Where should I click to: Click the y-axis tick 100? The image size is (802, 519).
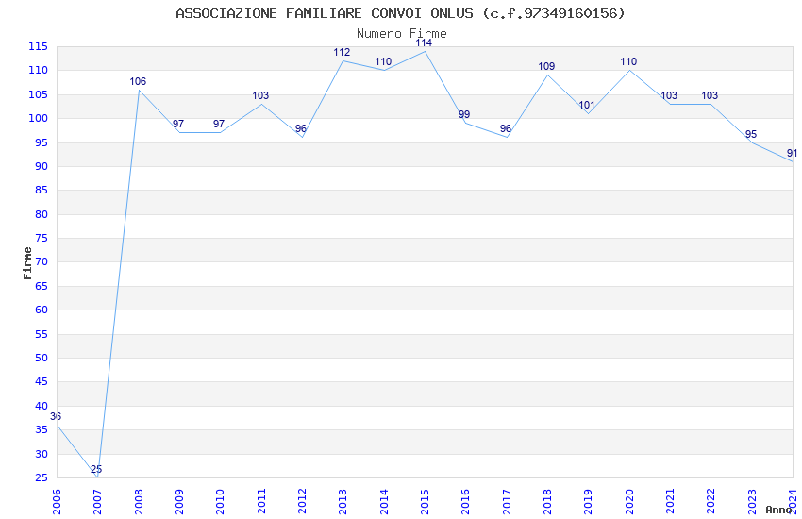coord(39,119)
